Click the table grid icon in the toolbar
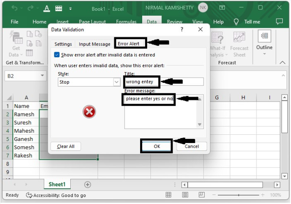This screenshot has width=291, height=204. tap(59, 8)
